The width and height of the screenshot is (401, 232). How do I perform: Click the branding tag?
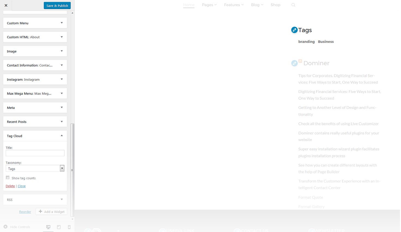306,42
